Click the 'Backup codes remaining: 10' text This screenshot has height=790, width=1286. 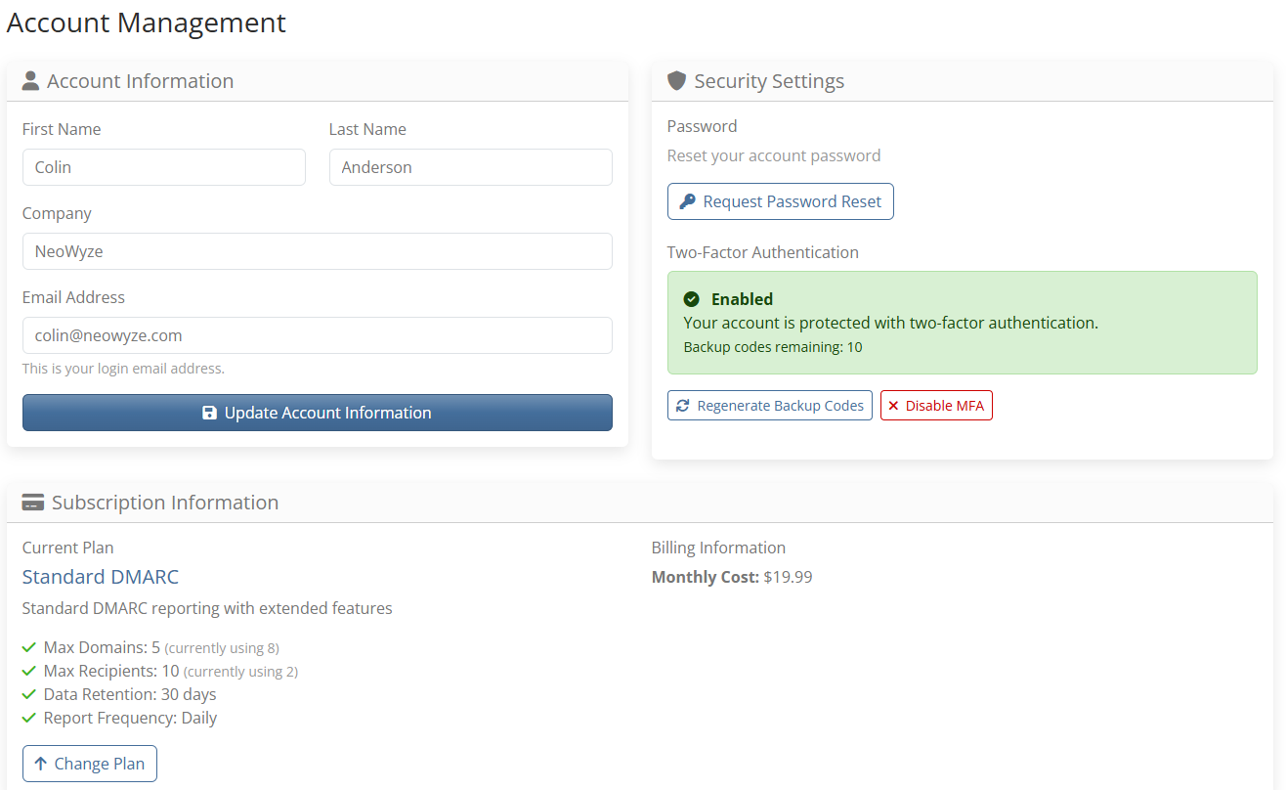click(x=773, y=347)
